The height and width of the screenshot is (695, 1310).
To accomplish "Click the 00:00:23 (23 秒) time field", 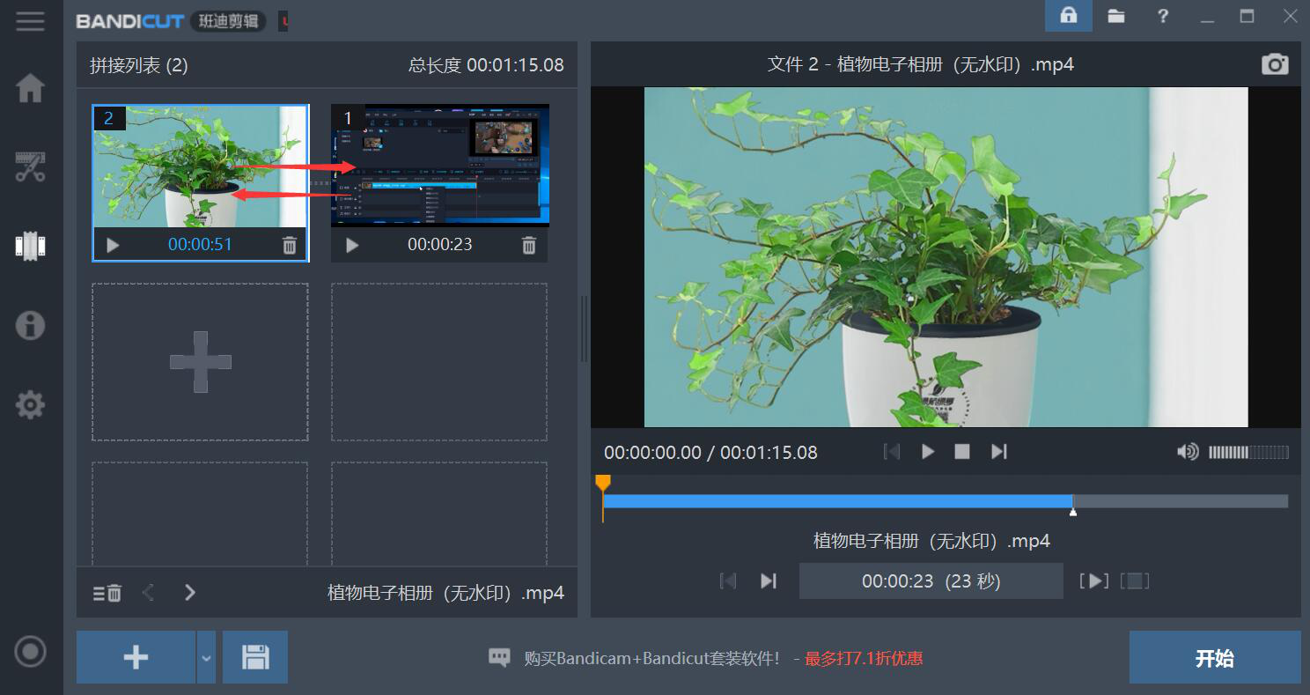I will [931, 580].
